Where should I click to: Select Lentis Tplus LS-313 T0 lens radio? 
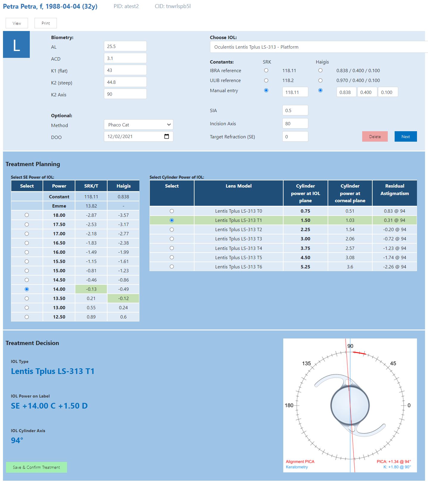(172, 211)
